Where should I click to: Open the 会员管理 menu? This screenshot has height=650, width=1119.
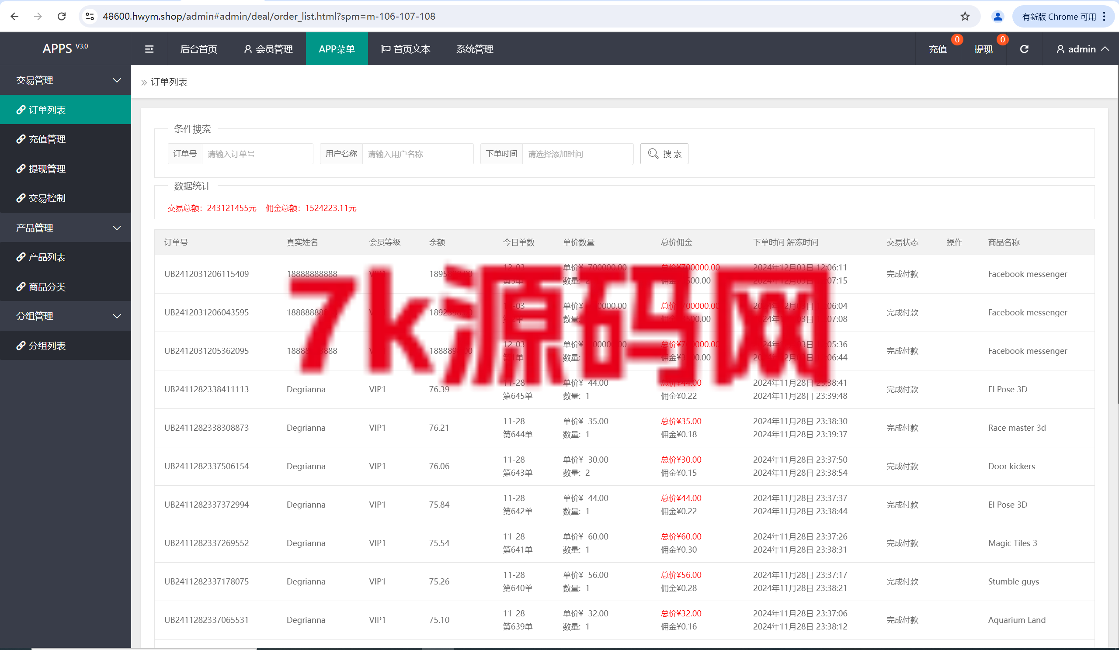268,49
